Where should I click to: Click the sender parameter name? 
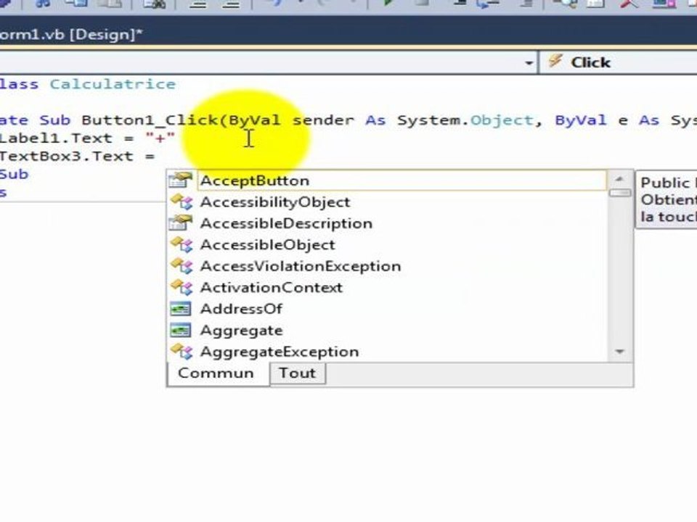tap(323, 120)
